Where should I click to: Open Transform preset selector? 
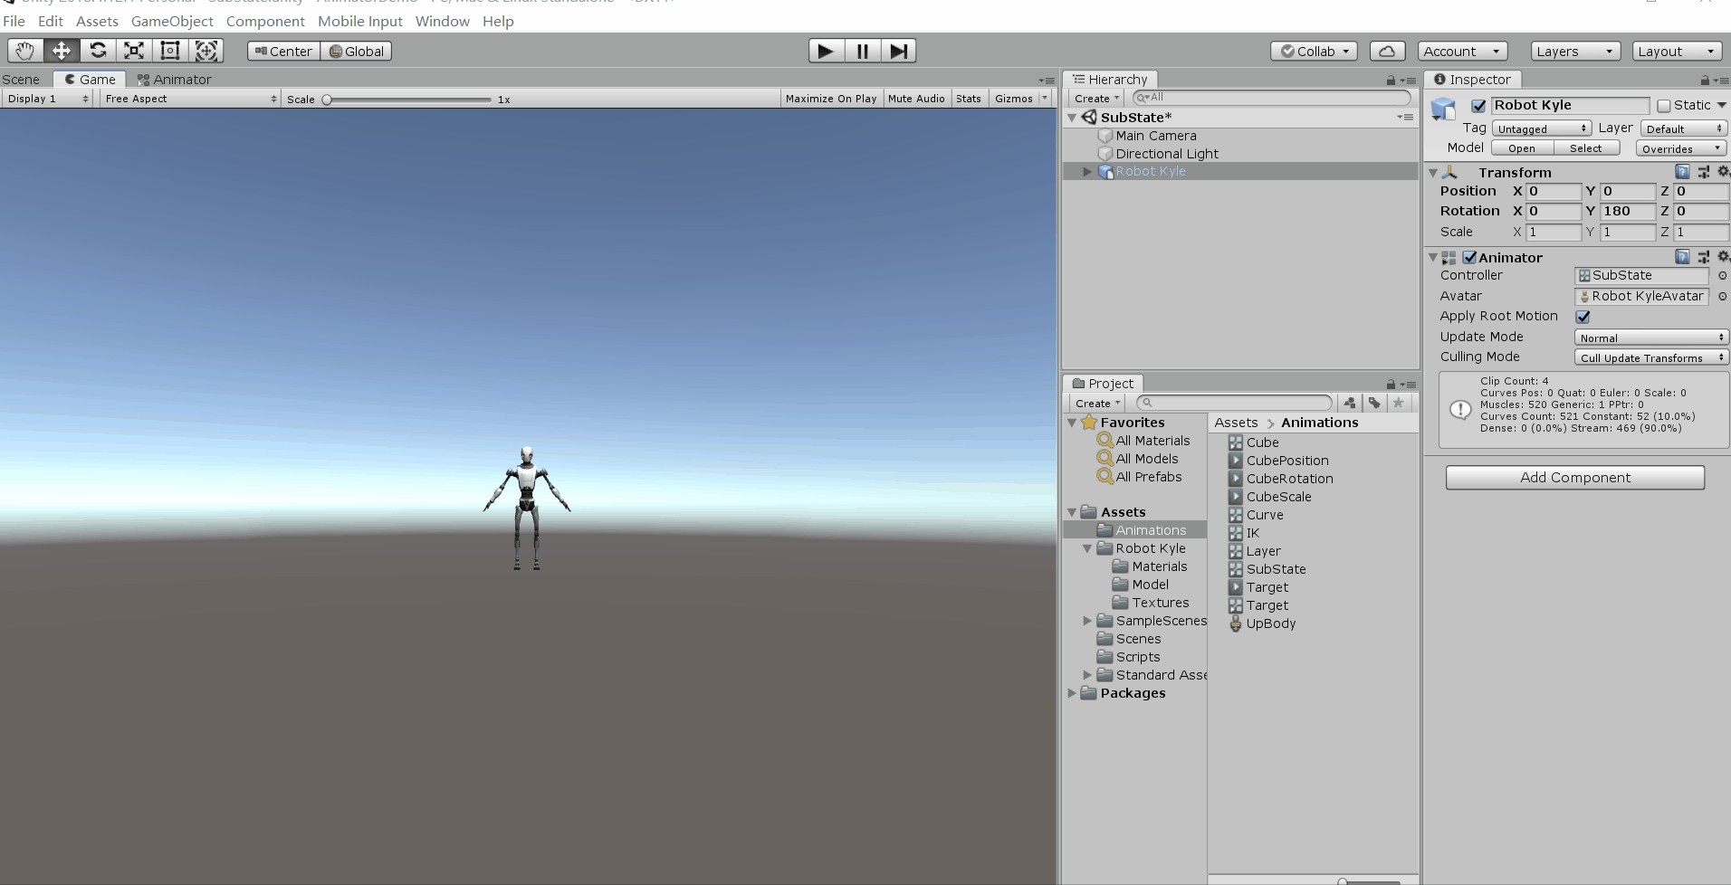click(x=1703, y=172)
